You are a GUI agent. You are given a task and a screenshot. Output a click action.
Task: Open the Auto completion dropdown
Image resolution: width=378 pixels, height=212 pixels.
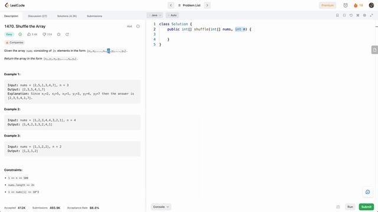click(x=172, y=15)
